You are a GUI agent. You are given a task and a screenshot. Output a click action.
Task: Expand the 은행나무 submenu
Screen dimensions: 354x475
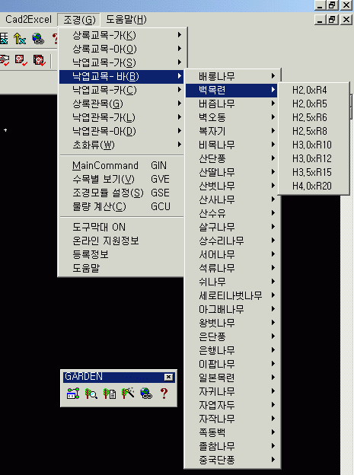[231, 350]
